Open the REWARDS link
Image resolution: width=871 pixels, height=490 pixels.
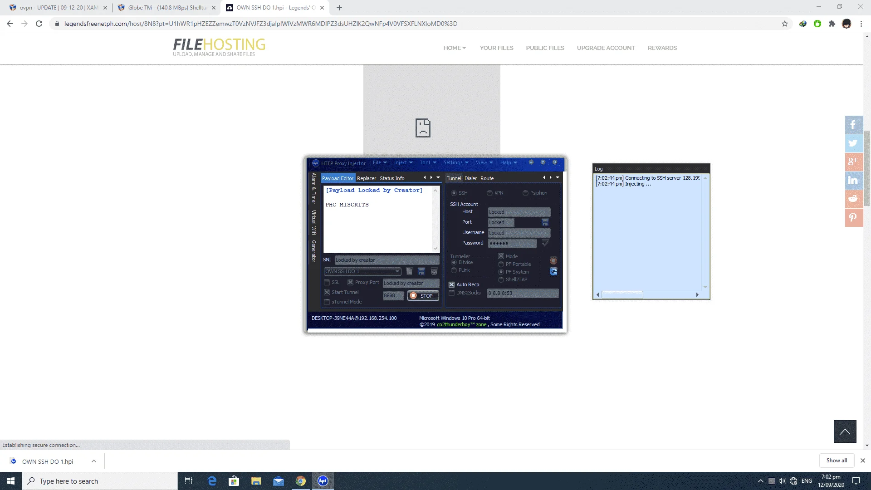tap(662, 48)
